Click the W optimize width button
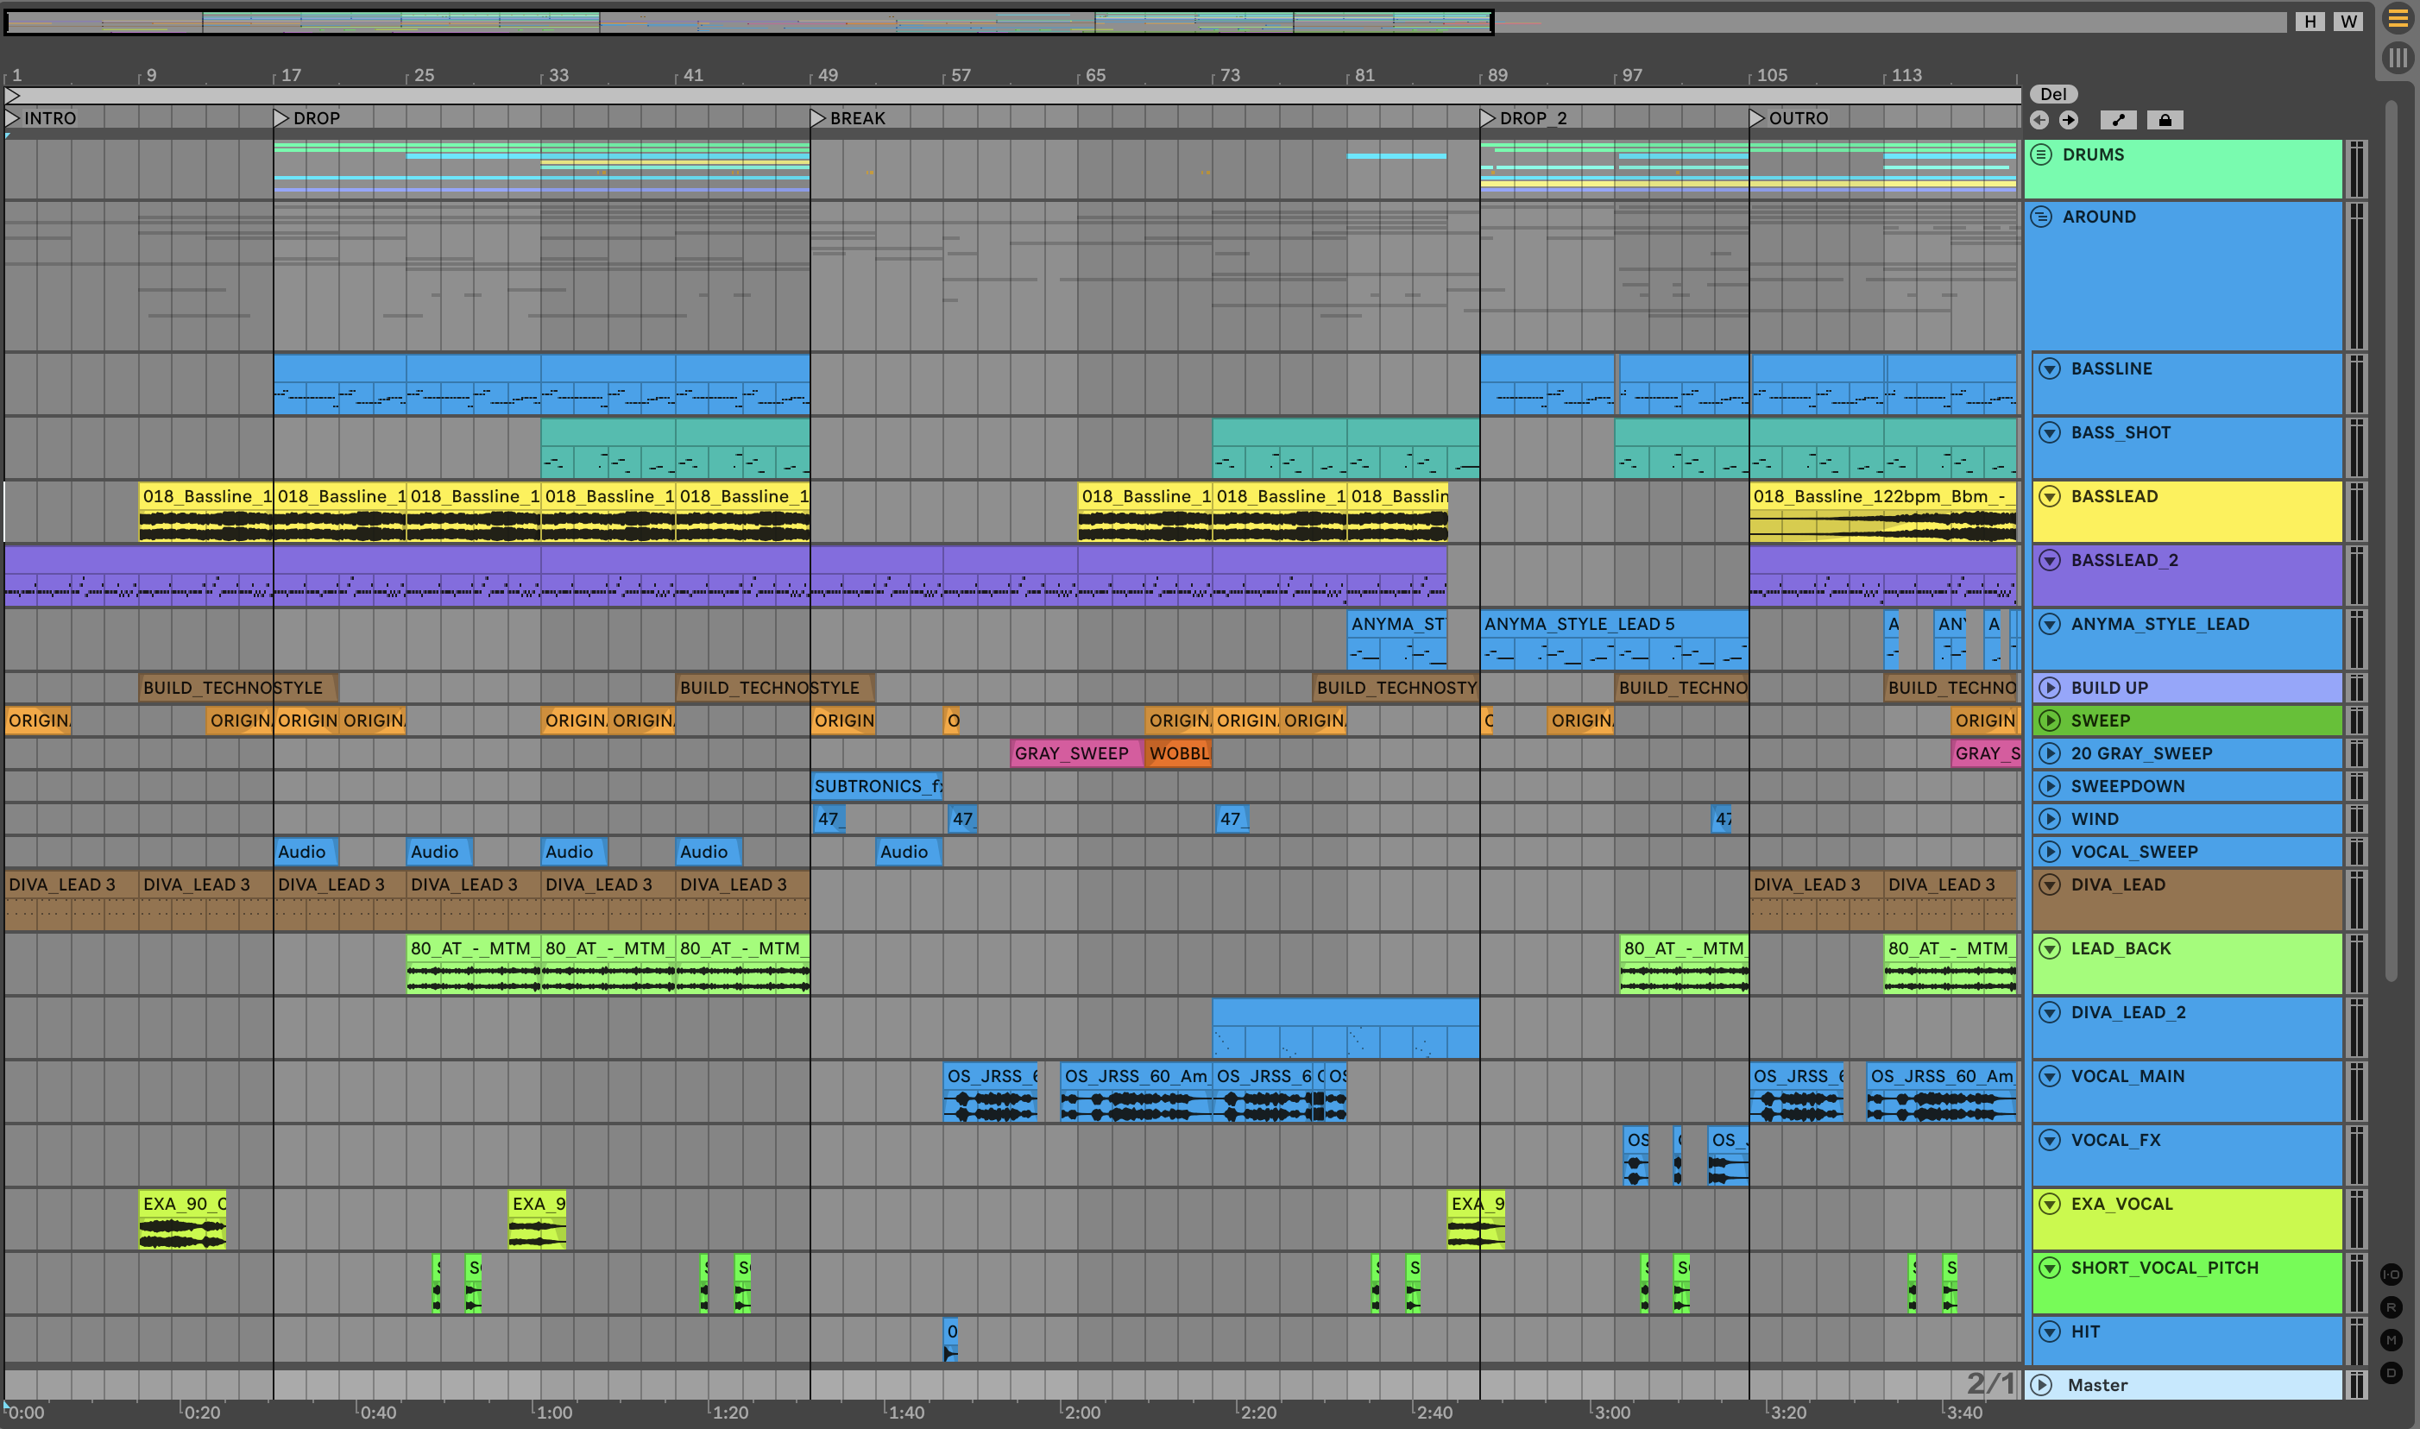This screenshot has height=1429, width=2420. (2348, 22)
